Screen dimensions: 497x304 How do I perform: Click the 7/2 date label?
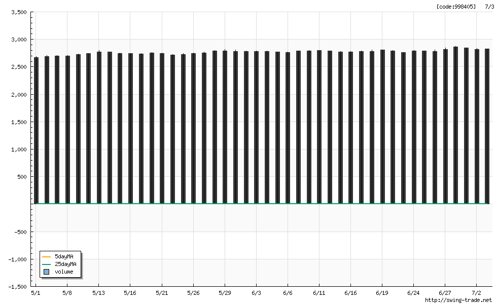(x=476, y=293)
